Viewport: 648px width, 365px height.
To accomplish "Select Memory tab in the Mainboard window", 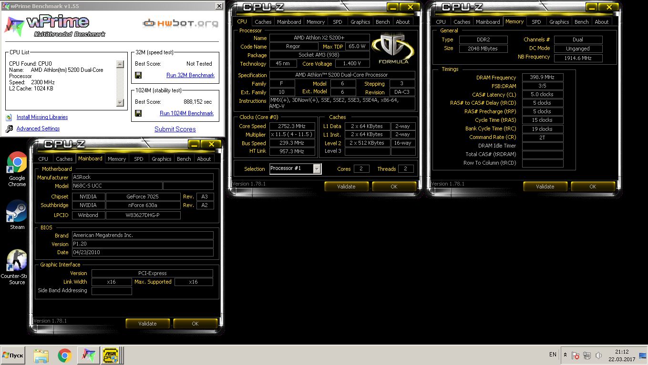I will click(x=117, y=159).
